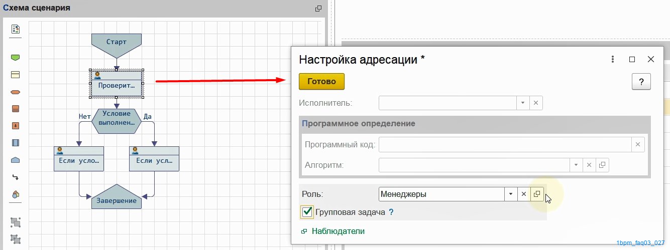Image resolution: width=670 pixels, height=250 pixels.
Task: Select the blue completion point shape tool
Action: (15, 160)
